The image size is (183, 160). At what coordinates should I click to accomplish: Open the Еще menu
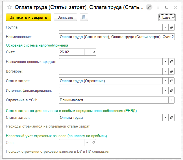[167, 17]
